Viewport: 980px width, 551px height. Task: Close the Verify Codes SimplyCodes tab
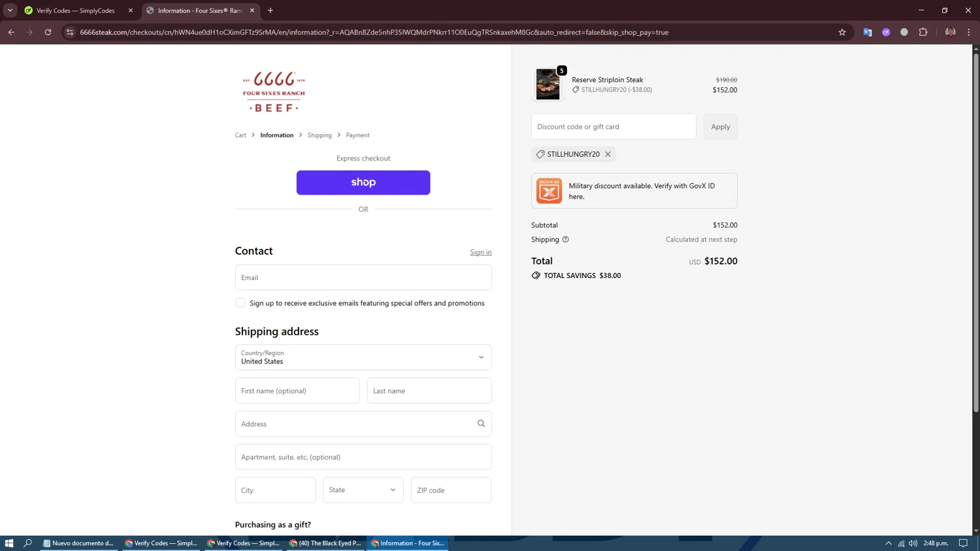131,10
